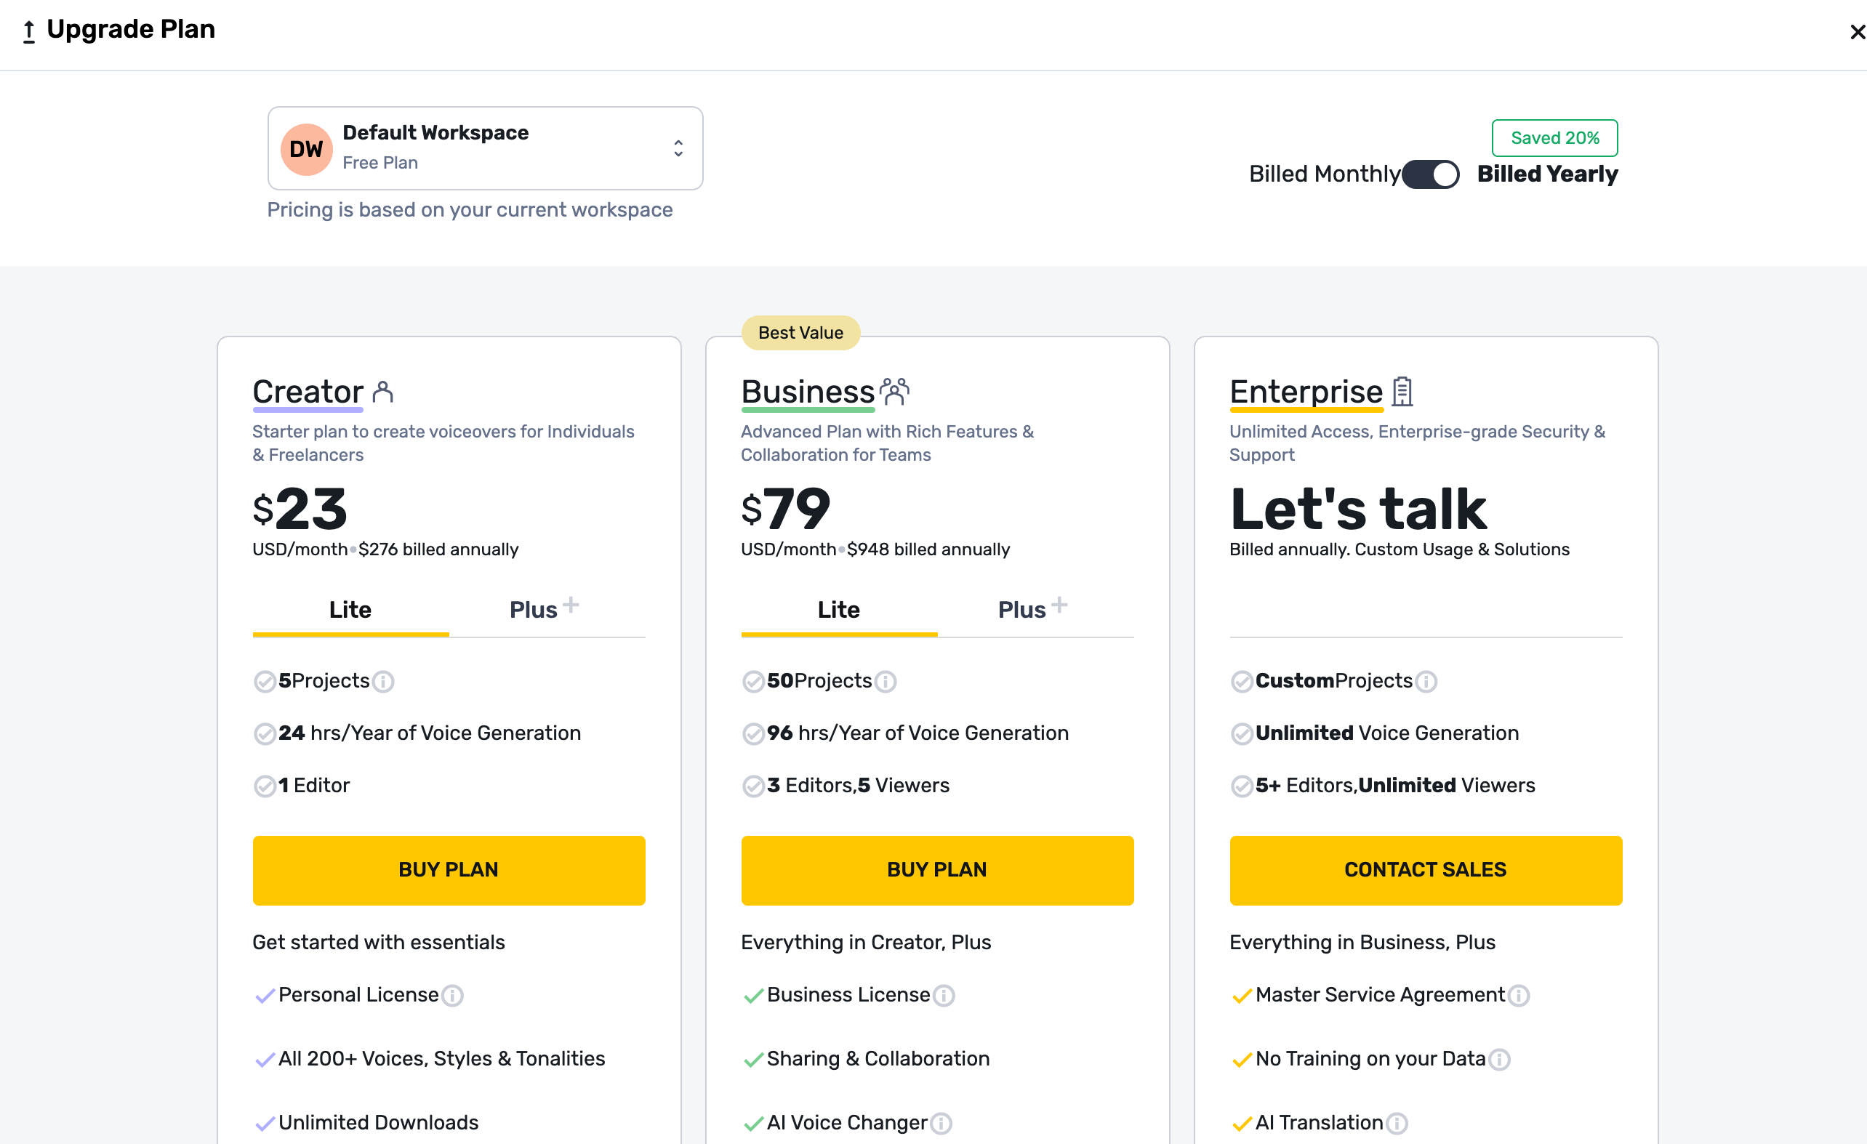Click AI Translation info icon
Screen dimensions: 1867x1144
[x=1397, y=1124]
